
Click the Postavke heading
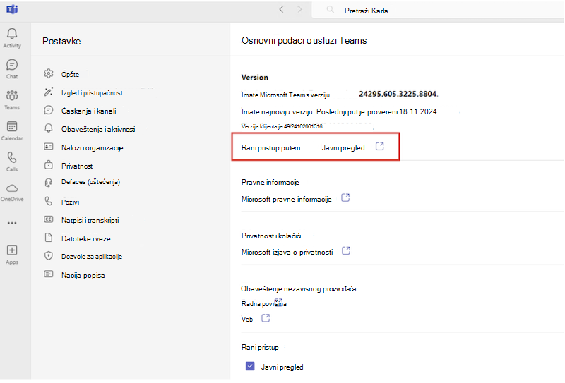point(61,41)
